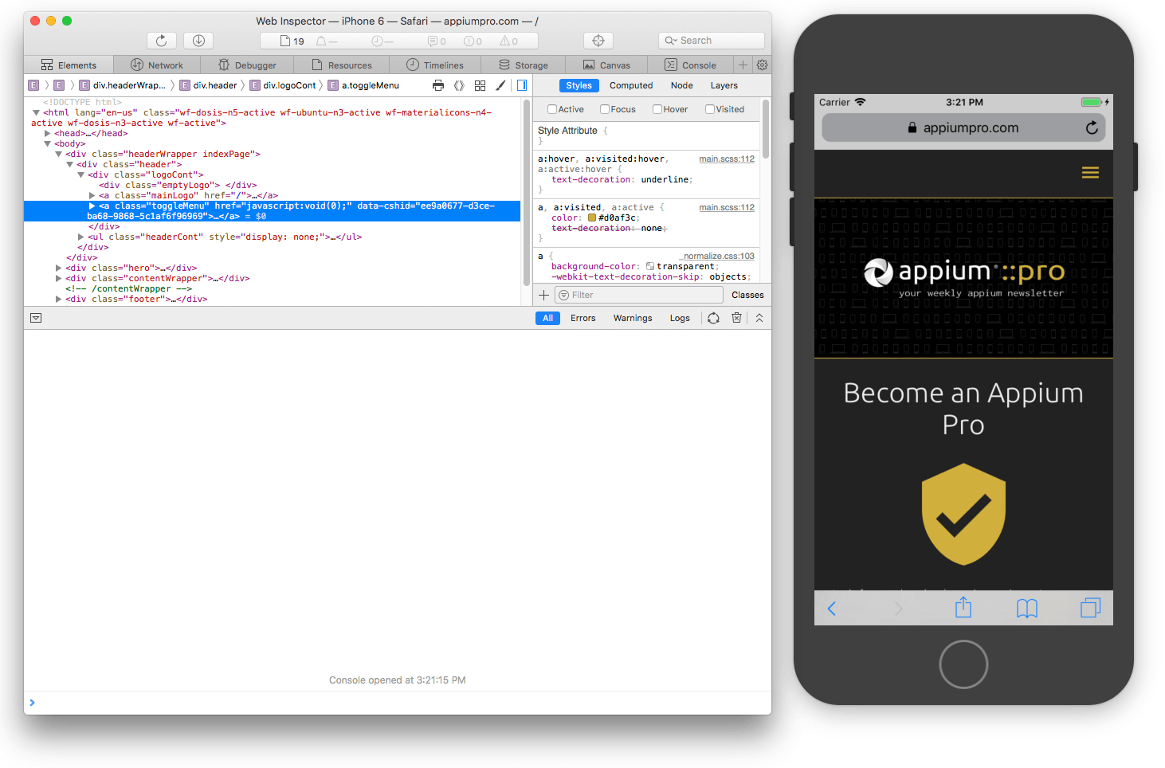1165x768 pixels.
Task: Show the Computed styles panel
Action: (631, 85)
